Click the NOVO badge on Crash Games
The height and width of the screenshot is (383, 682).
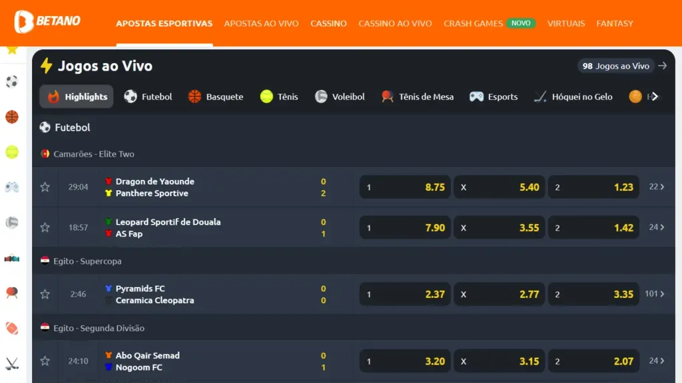tap(521, 23)
